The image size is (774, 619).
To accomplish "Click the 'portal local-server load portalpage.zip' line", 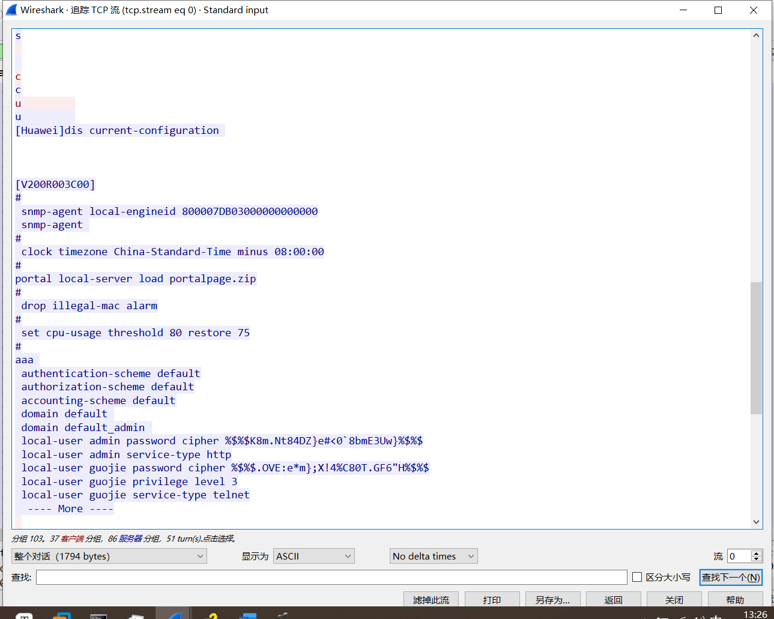I will pyautogui.click(x=136, y=279).
